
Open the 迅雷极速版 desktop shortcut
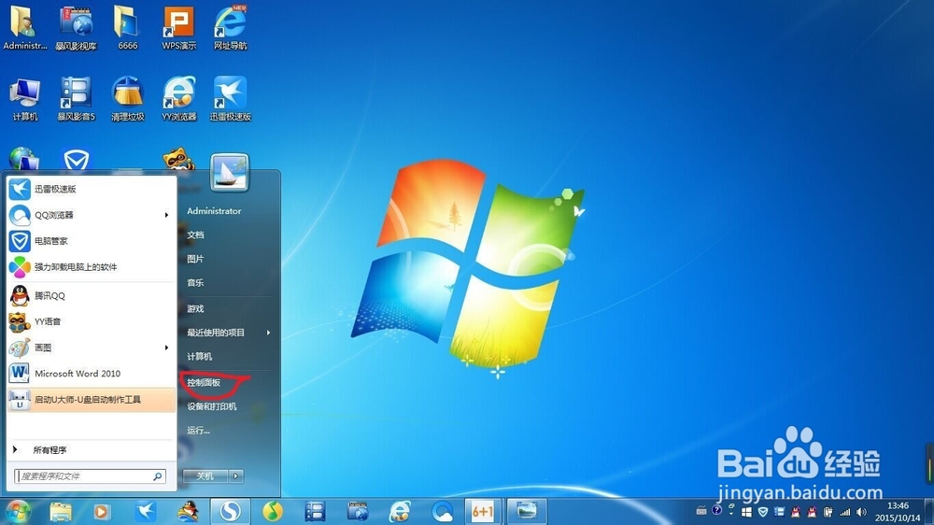pyautogui.click(x=231, y=99)
